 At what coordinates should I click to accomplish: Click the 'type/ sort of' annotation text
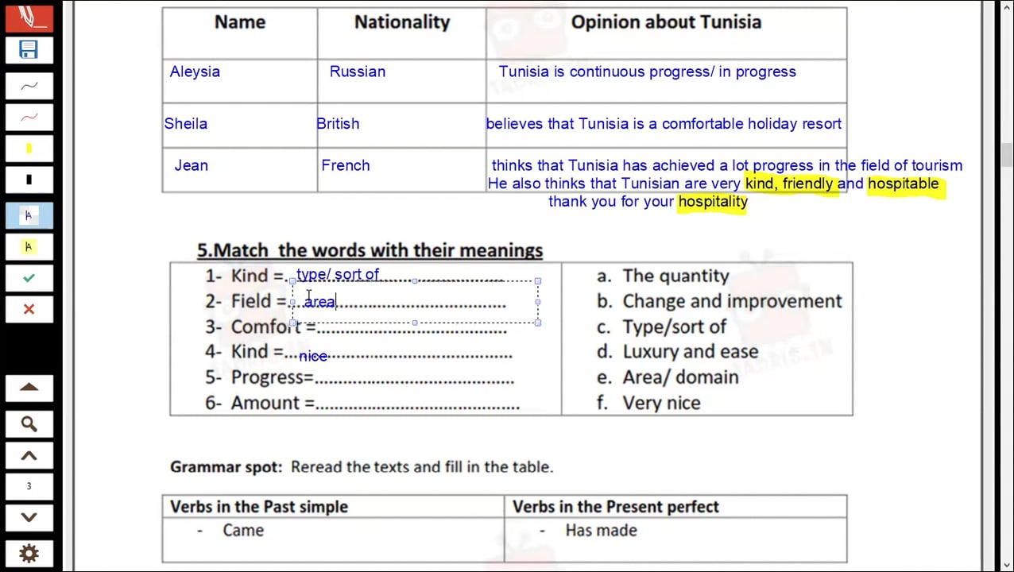(x=338, y=274)
